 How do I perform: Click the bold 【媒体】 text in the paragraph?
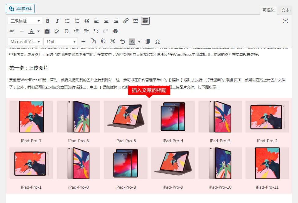click(176, 80)
